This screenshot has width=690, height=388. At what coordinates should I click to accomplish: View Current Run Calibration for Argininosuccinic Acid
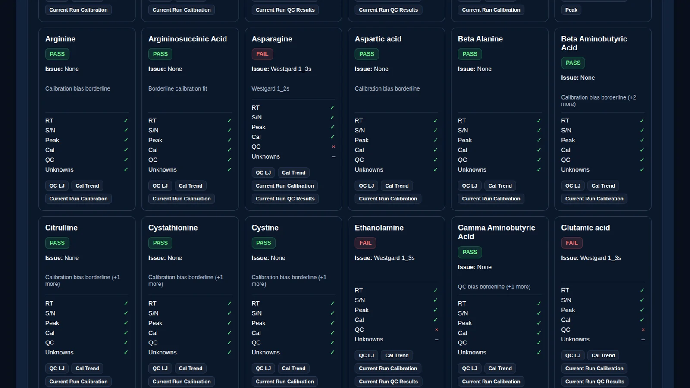(182, 199)
